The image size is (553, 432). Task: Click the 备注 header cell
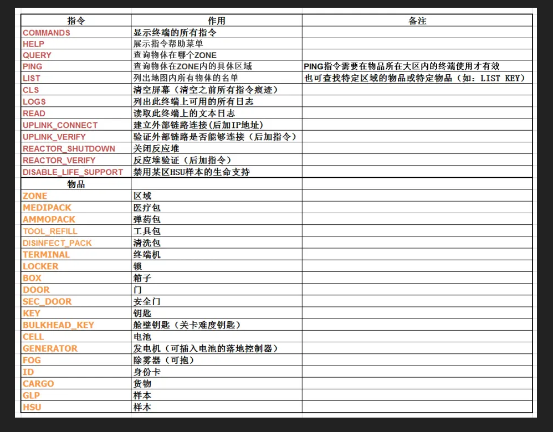pos(417,20)
